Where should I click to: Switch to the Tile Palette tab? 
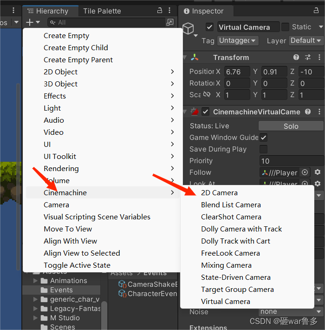102,11
